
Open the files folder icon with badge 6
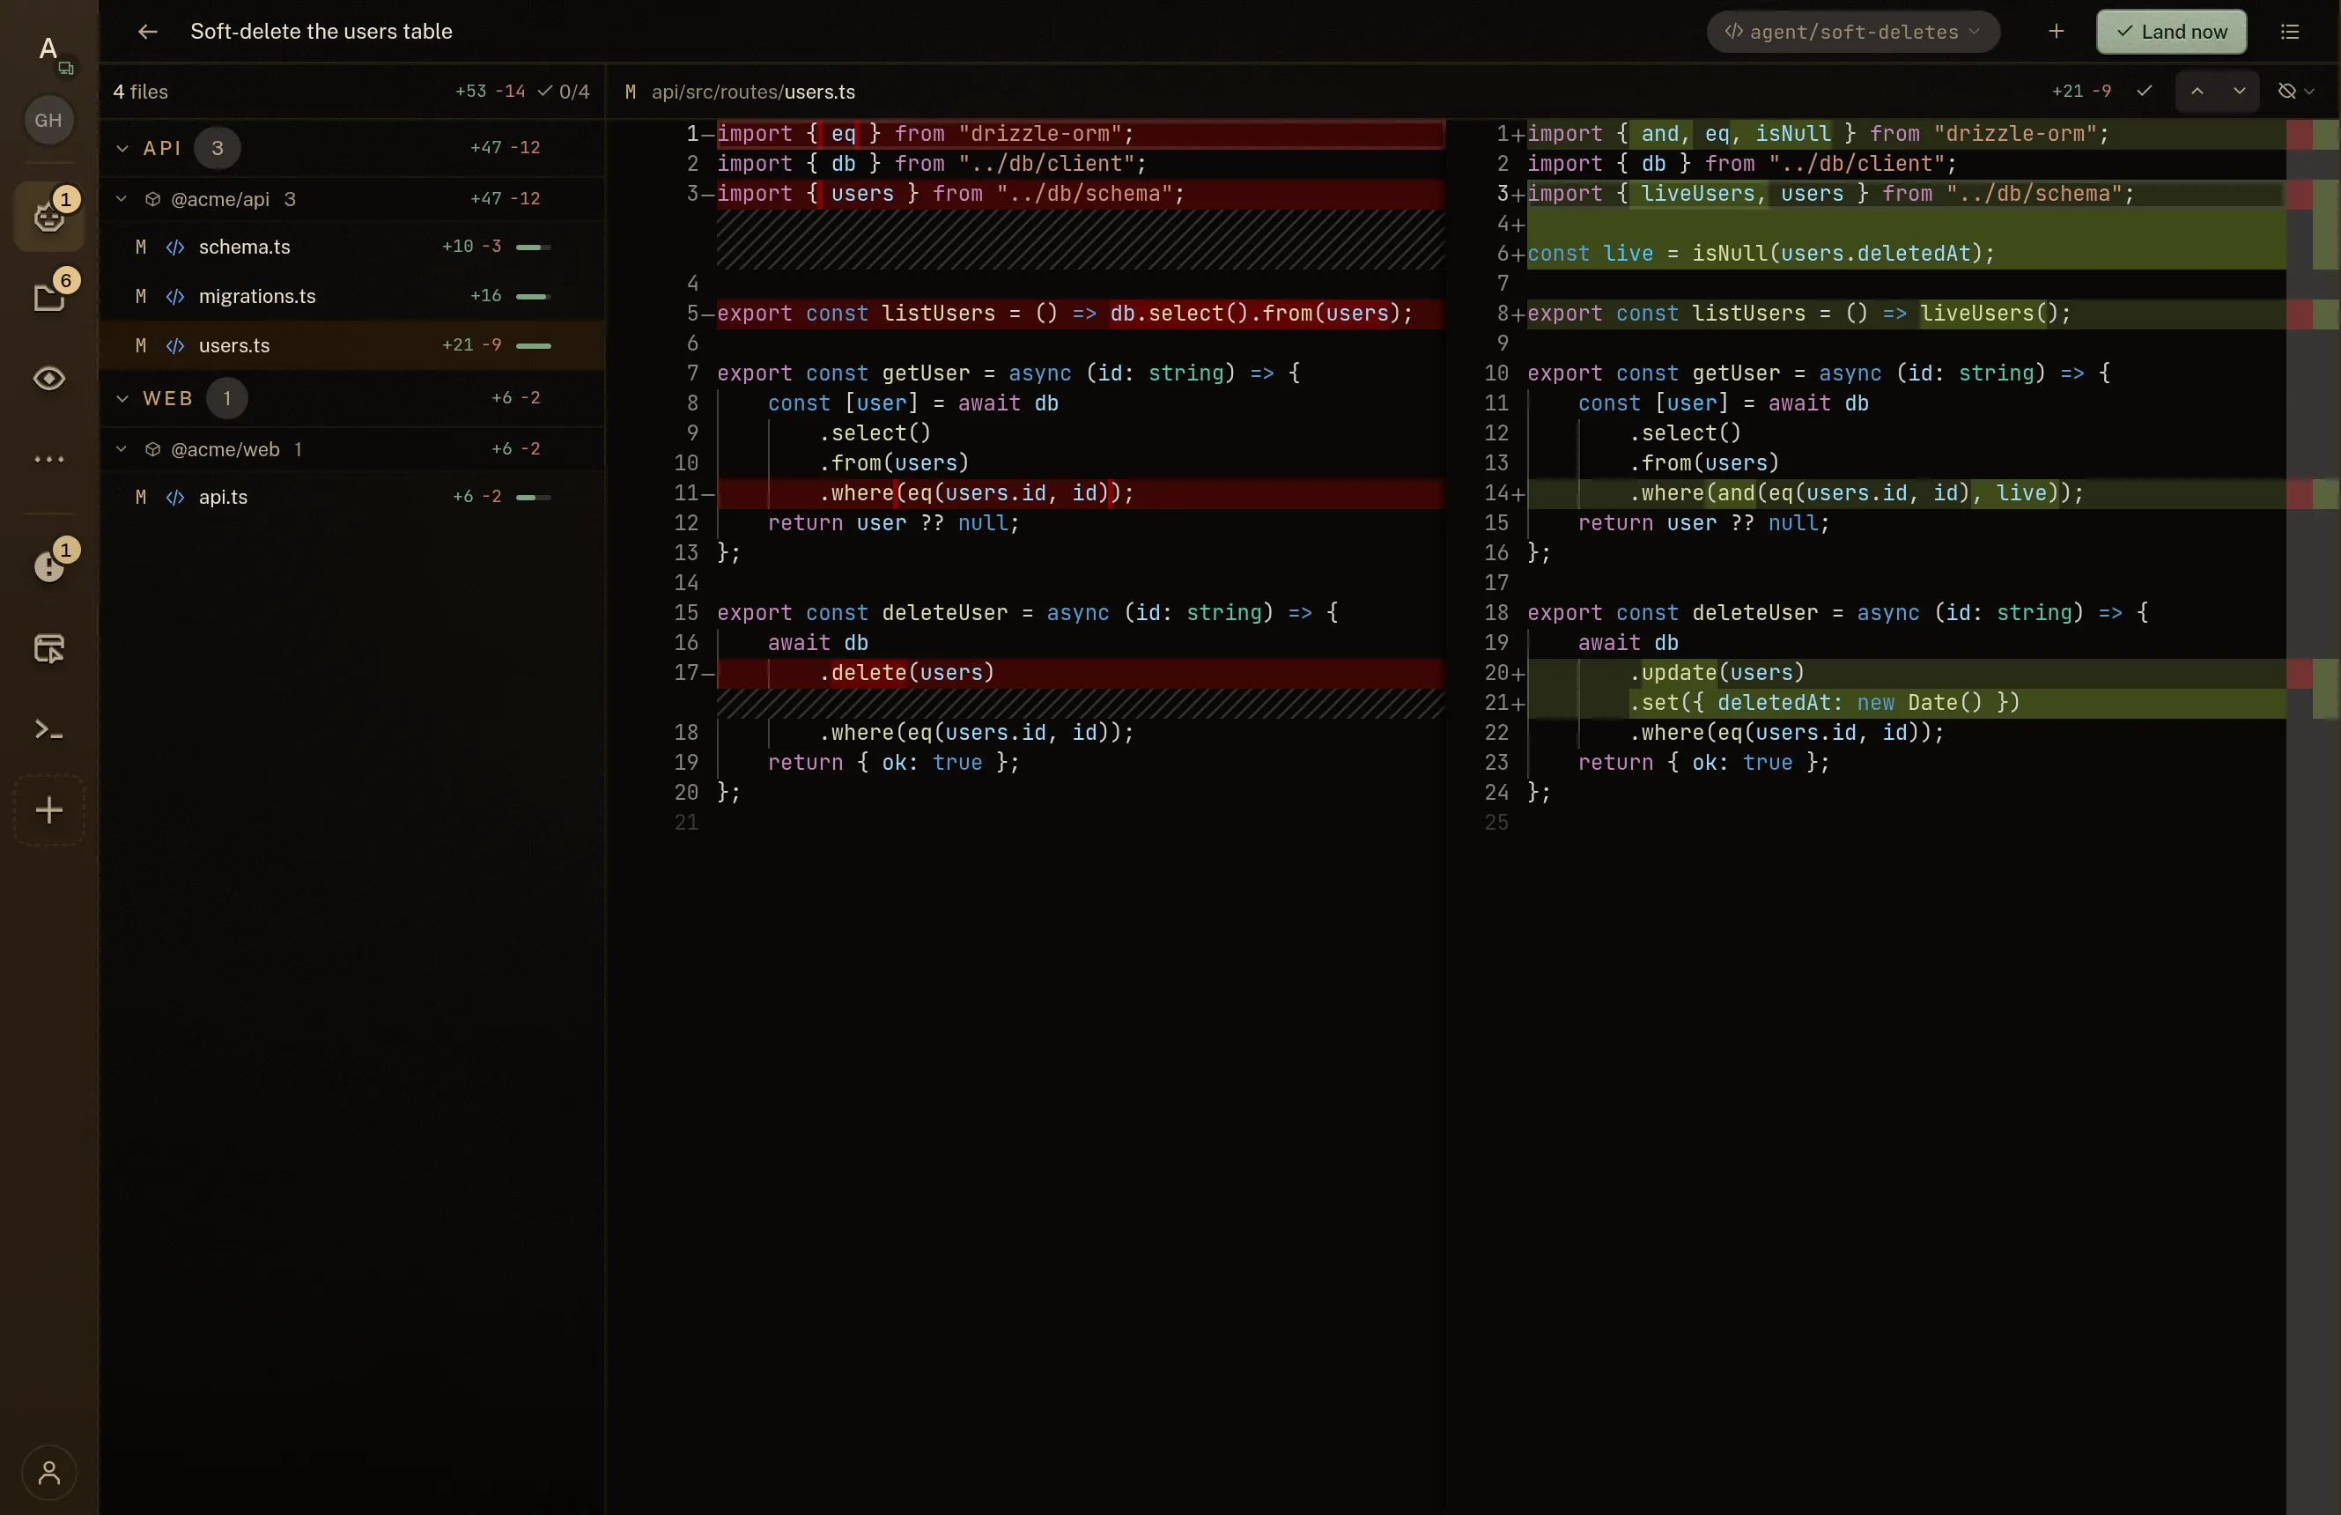49,296
